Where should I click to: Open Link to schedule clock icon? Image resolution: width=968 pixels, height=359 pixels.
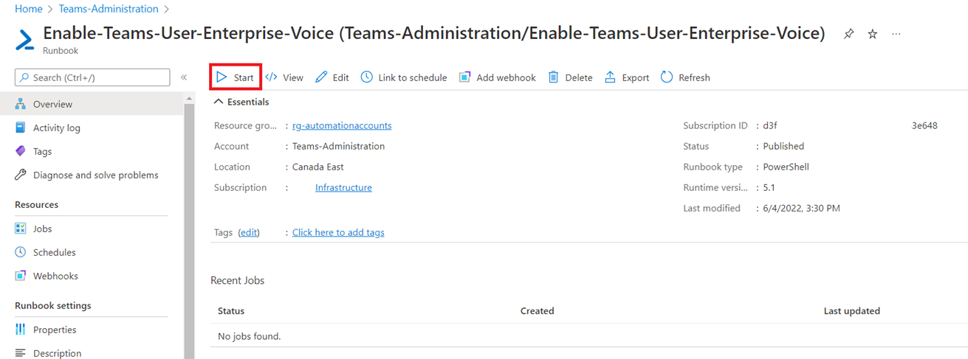tap(367, 77)
